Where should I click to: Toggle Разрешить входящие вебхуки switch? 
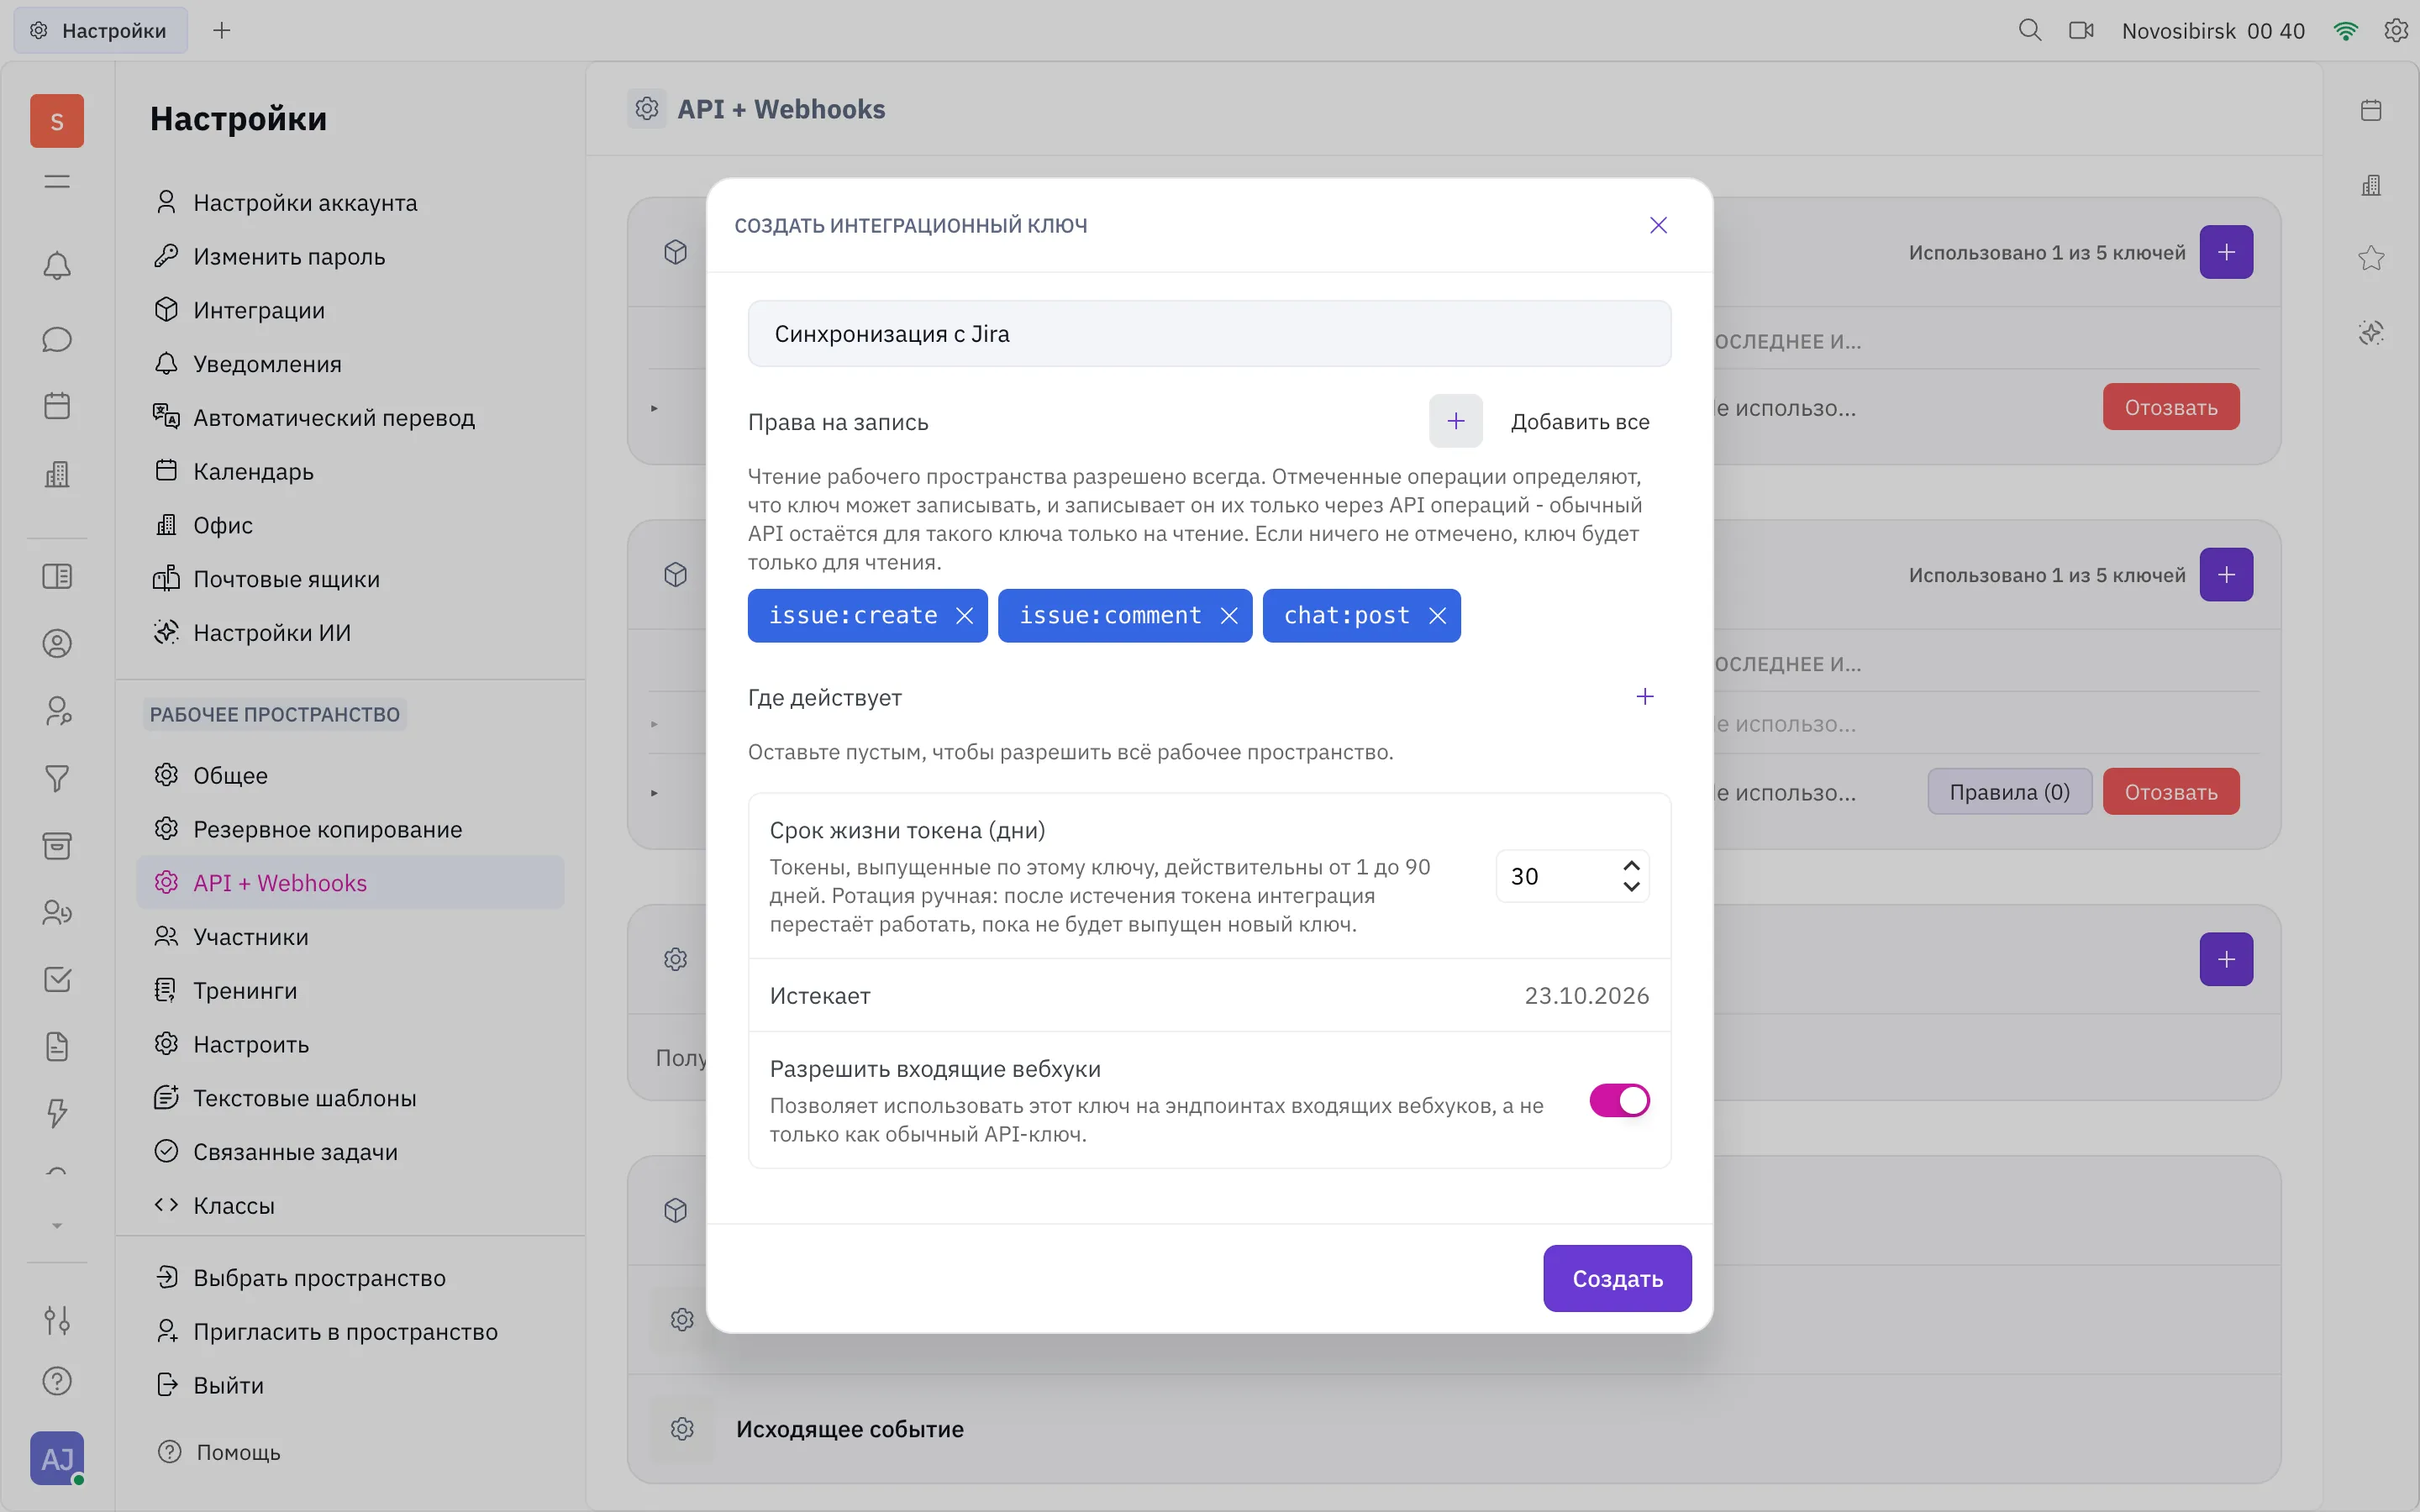tap(1619, 1100)
